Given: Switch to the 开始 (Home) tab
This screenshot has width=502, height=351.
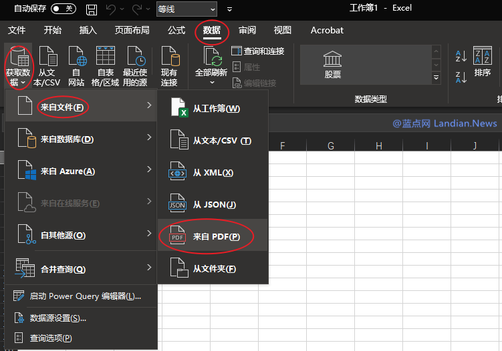Looking at the screenshot, I should [53, 30].
